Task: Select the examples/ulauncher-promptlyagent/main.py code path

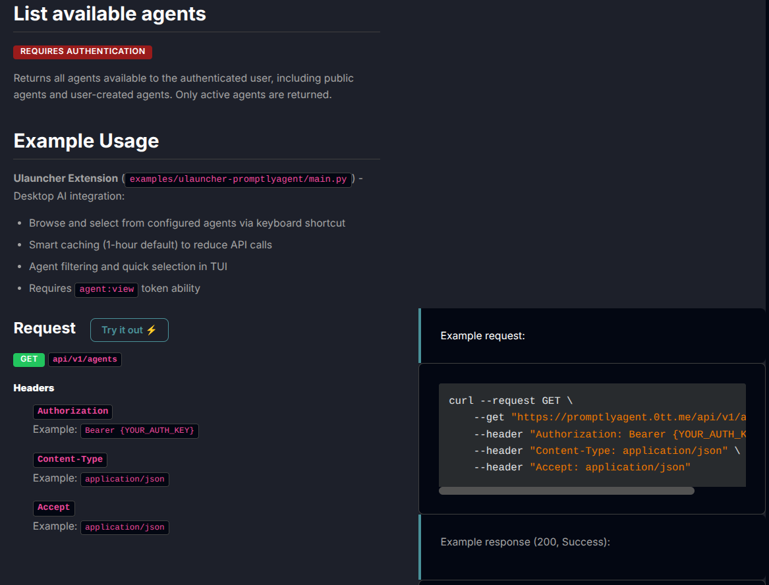Action: tap(238, 179)
